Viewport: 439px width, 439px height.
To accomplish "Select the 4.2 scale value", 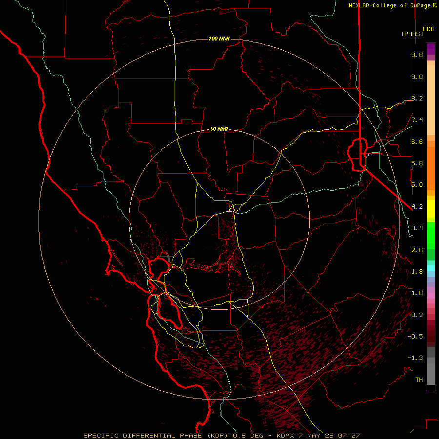I will coord(417,207).
